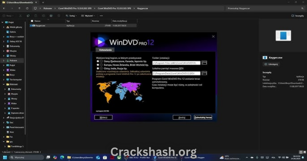Screen dimensions: 307x161
Task: Sort by the Rozmiar column header
Action: pos(95,21)
